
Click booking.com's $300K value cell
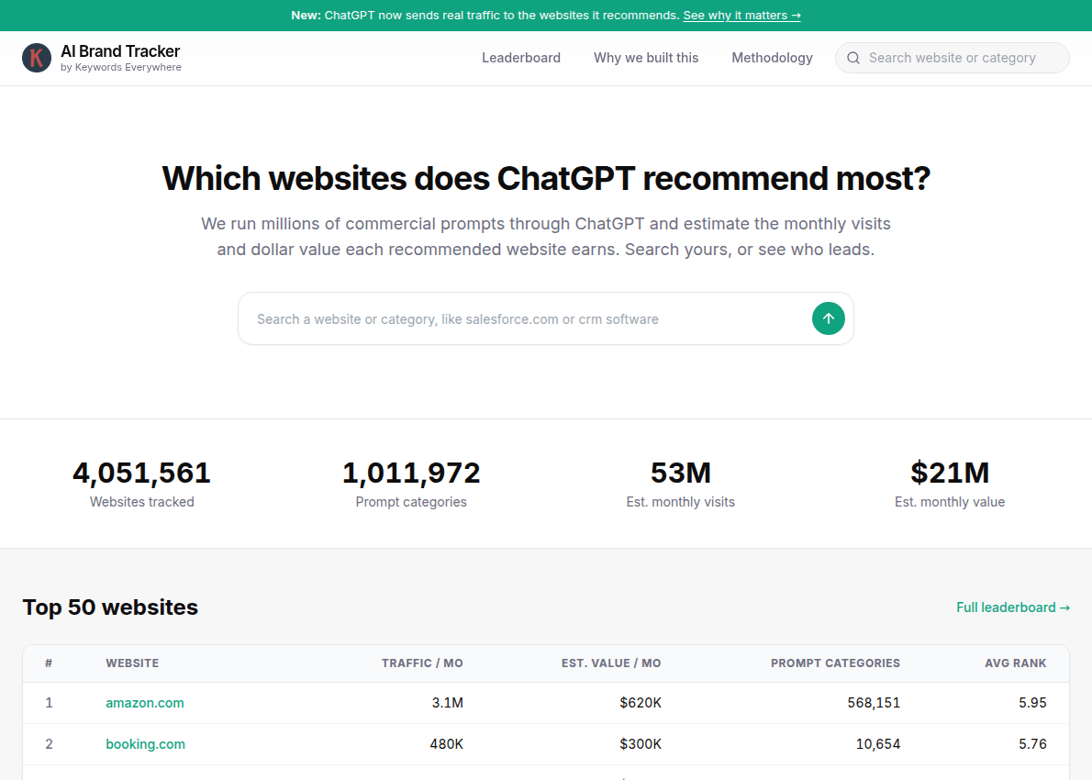(x=641, y=744)
